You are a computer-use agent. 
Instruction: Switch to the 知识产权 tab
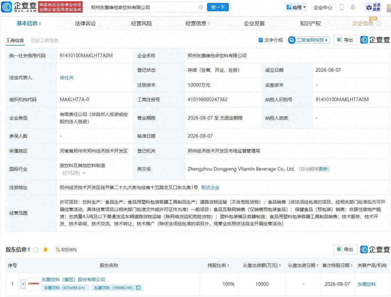click(x=310, y=23)
